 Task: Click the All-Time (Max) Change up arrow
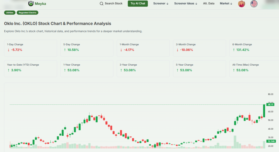234,70
